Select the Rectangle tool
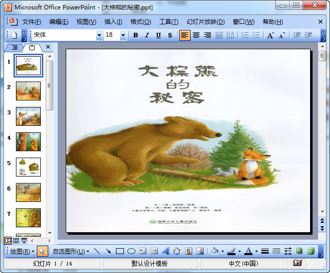The width and height of the screenshot is (330, 273). tap(120, 251)
